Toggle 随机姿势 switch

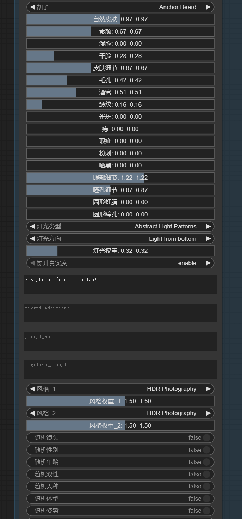click(206, 511)
